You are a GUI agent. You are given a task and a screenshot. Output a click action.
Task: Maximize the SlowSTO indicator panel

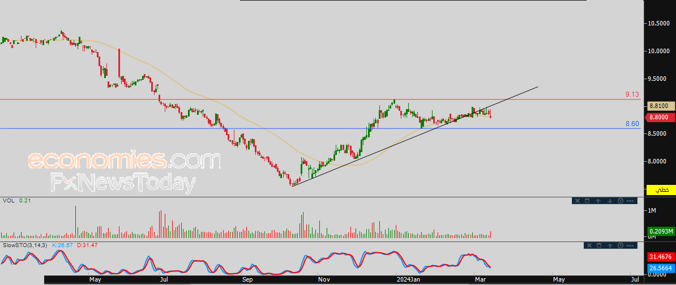click(x=599, y=245)
